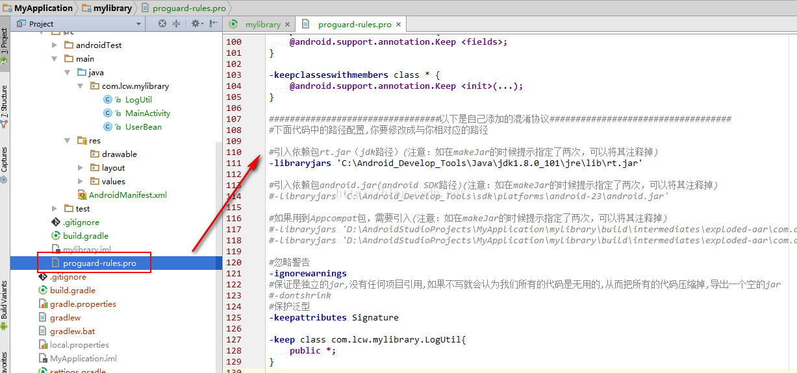Click the Scroll from Source target icon
Screen dimensions: 797x373
click(162, 23)
